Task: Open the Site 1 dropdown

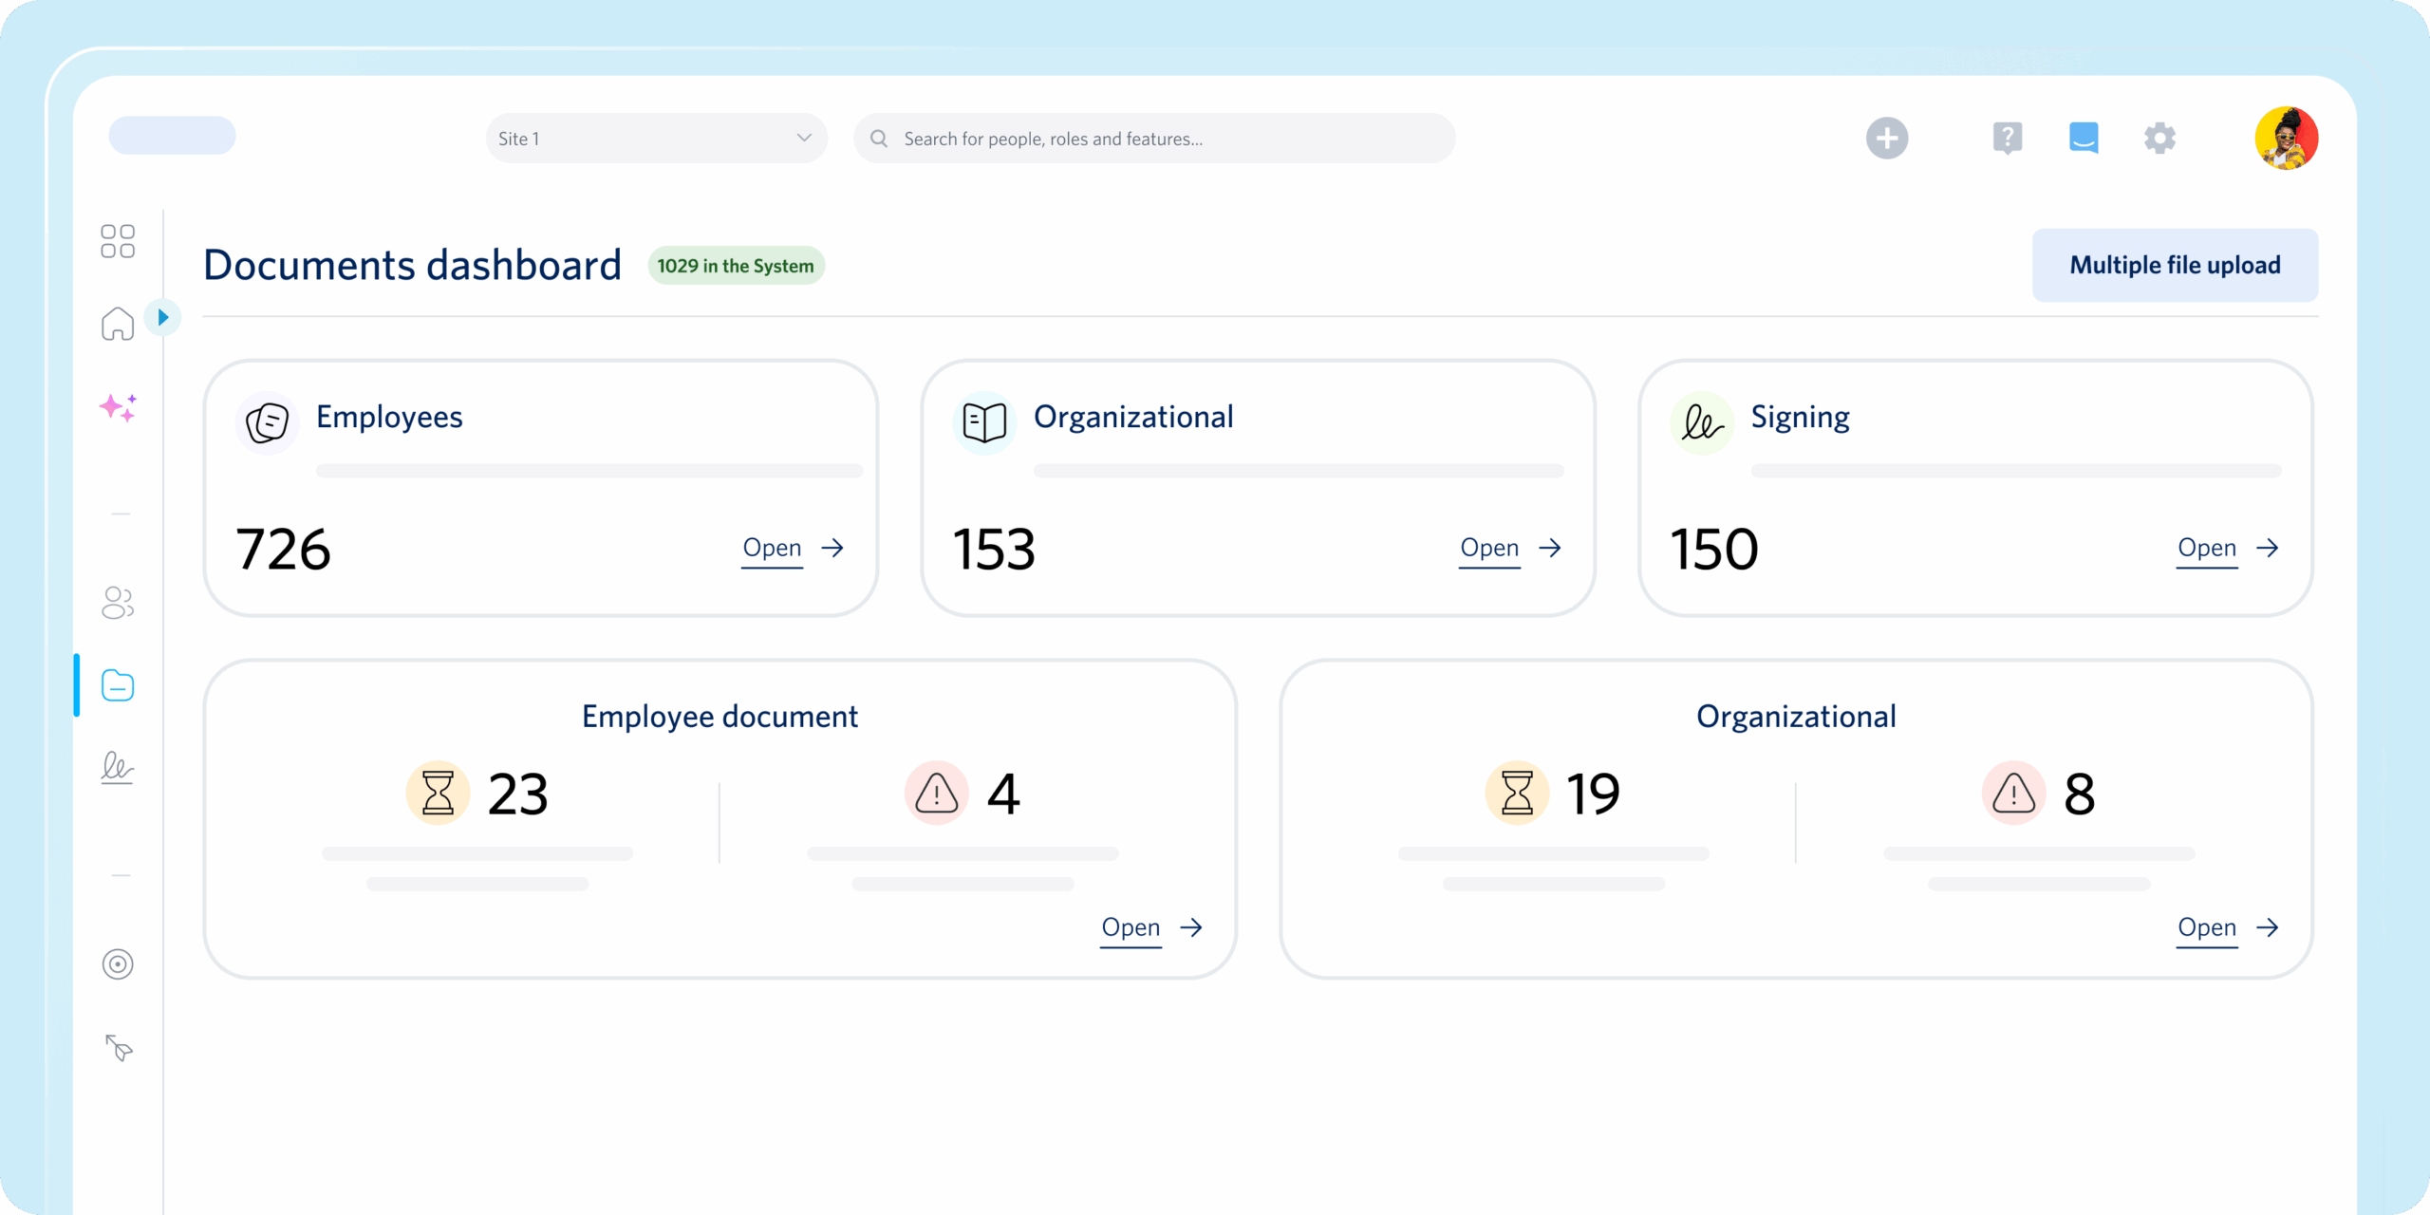Action: click(x=656, y=139)
